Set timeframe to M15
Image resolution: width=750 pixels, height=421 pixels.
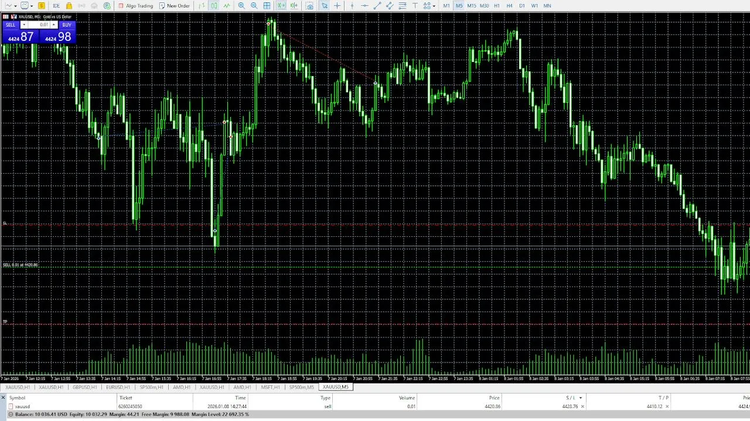(x=472, y=6)
